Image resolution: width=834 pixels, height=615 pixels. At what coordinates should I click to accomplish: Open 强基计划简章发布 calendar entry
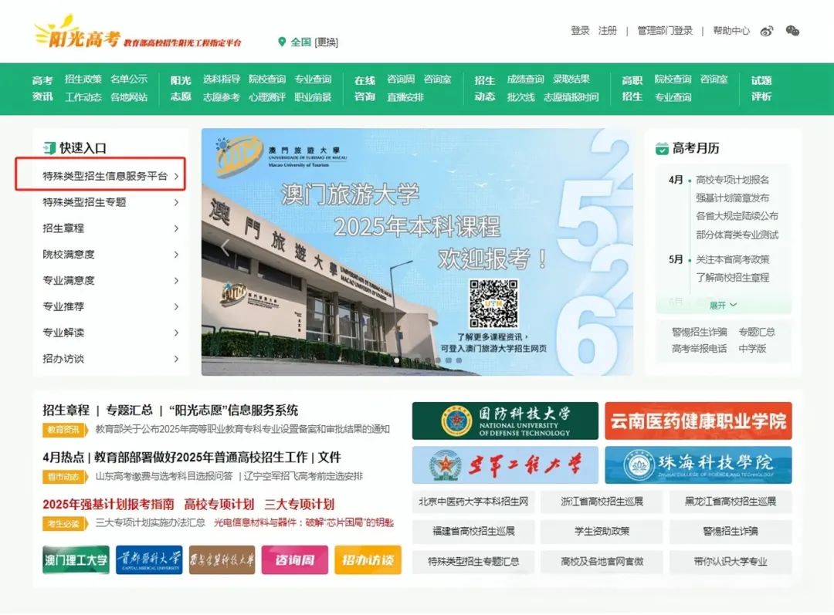[732, 198]
